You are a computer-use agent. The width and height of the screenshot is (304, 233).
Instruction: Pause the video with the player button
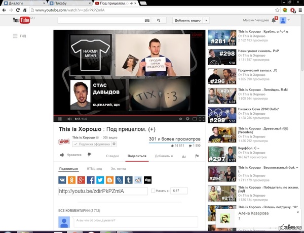tap(60, 119)
